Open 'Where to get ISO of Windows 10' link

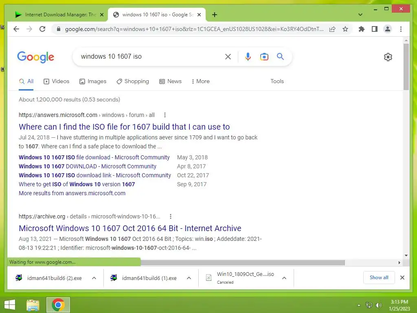coord(77,184)
